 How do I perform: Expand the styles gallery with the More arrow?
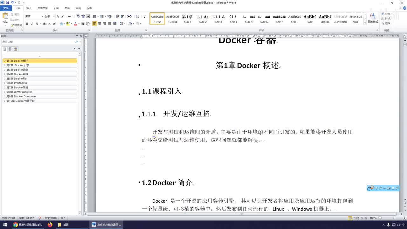pyautogui.click(x=366, y=23)
